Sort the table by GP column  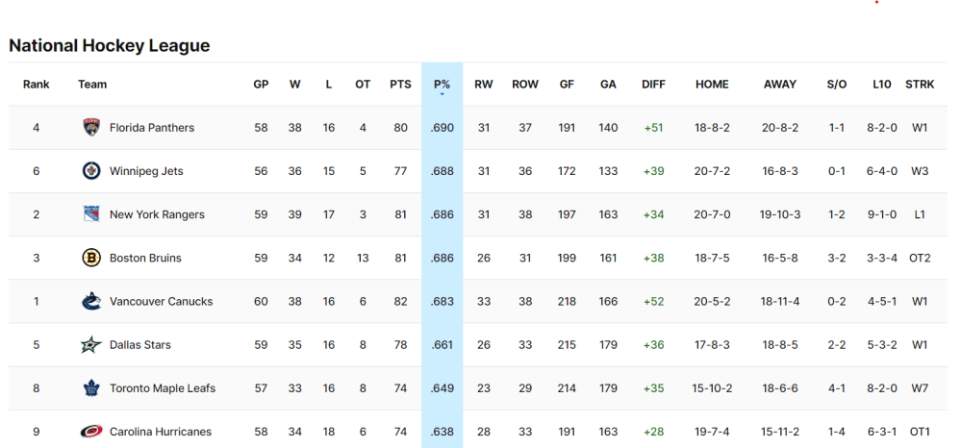pyautogui.click(x=261, y=85)
